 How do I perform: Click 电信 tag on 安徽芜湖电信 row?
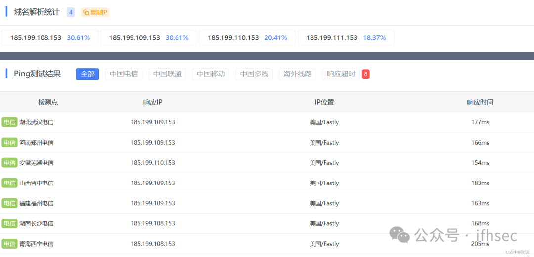pyautogui.click(x=9, y=163)
